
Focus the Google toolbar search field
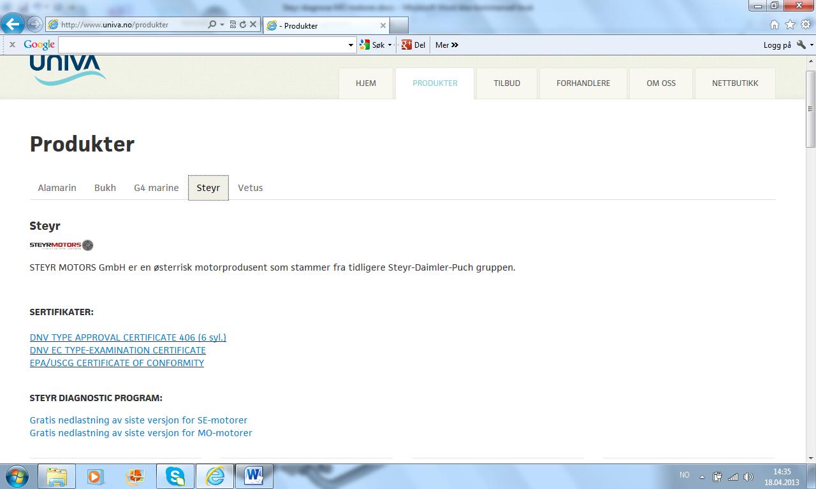click(202, 45)
